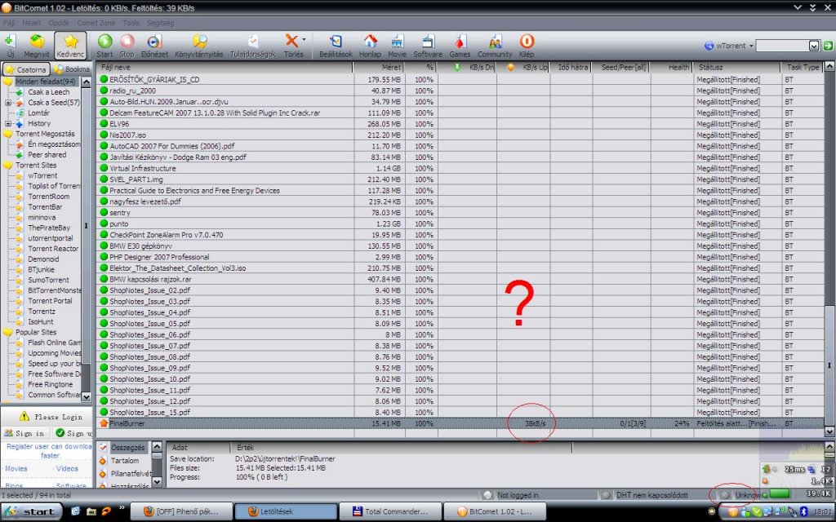Click the Honlap home icon

pyautogui.click(x=370, y=41)
